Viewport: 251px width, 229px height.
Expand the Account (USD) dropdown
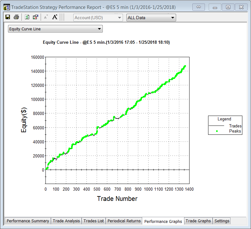(98, 18)
